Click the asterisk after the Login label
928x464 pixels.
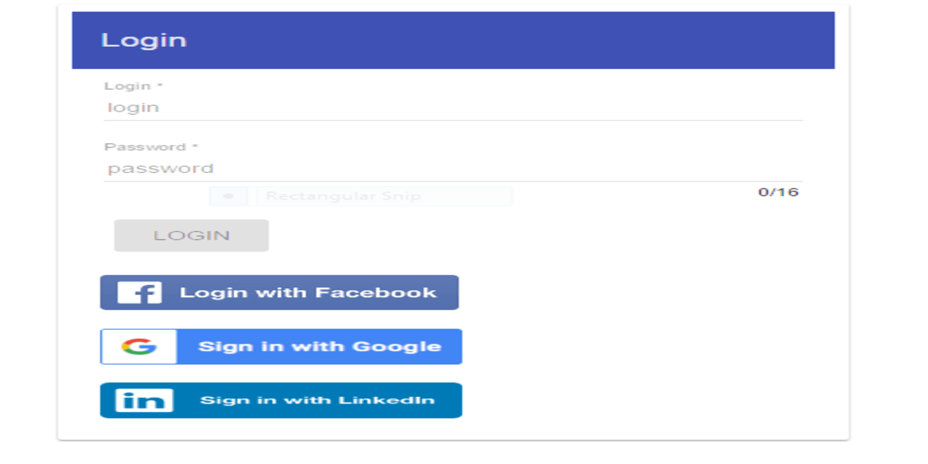tap(160, 85)
